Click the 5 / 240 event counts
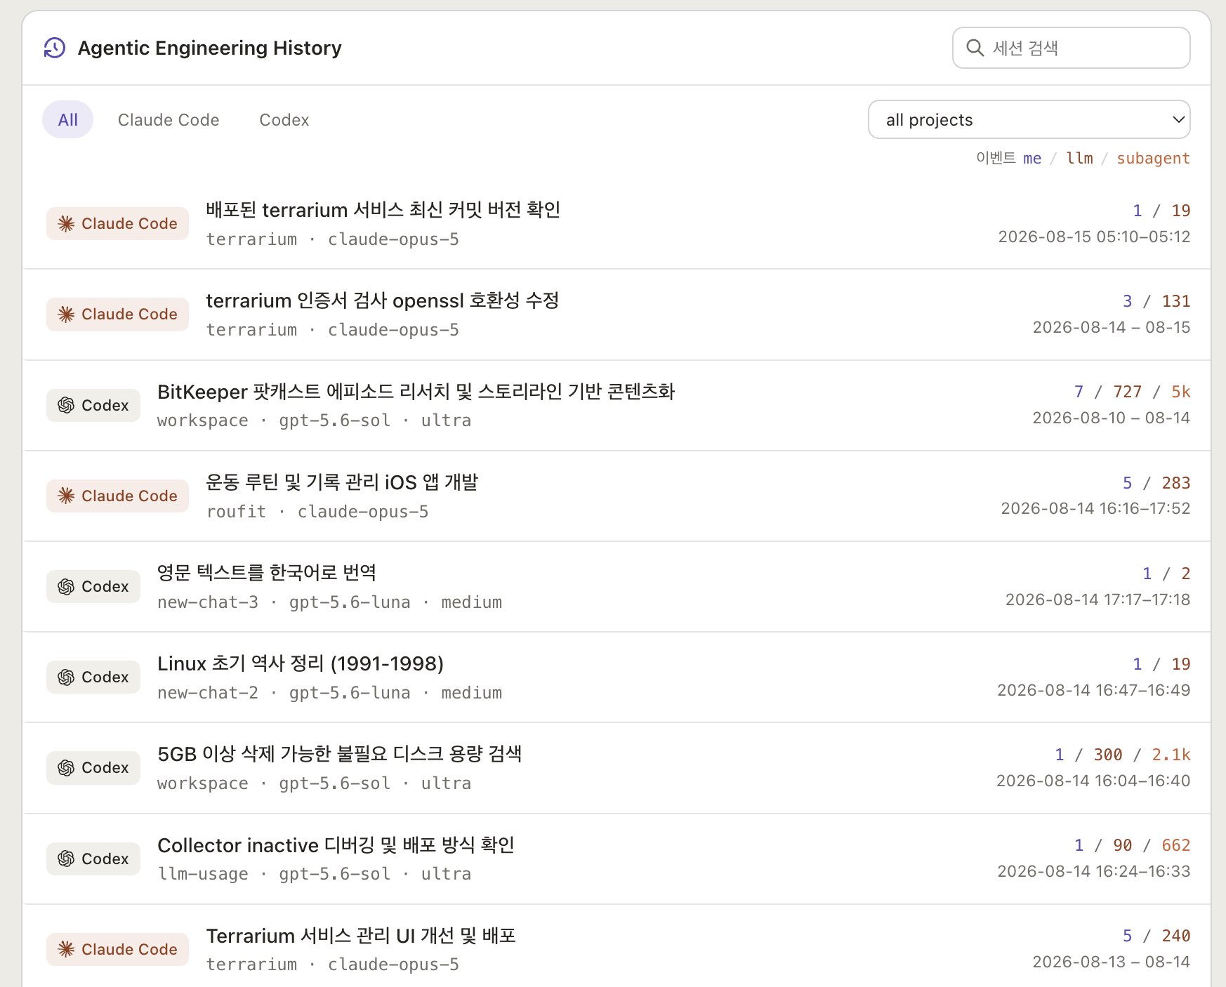 click(1156, 936)
